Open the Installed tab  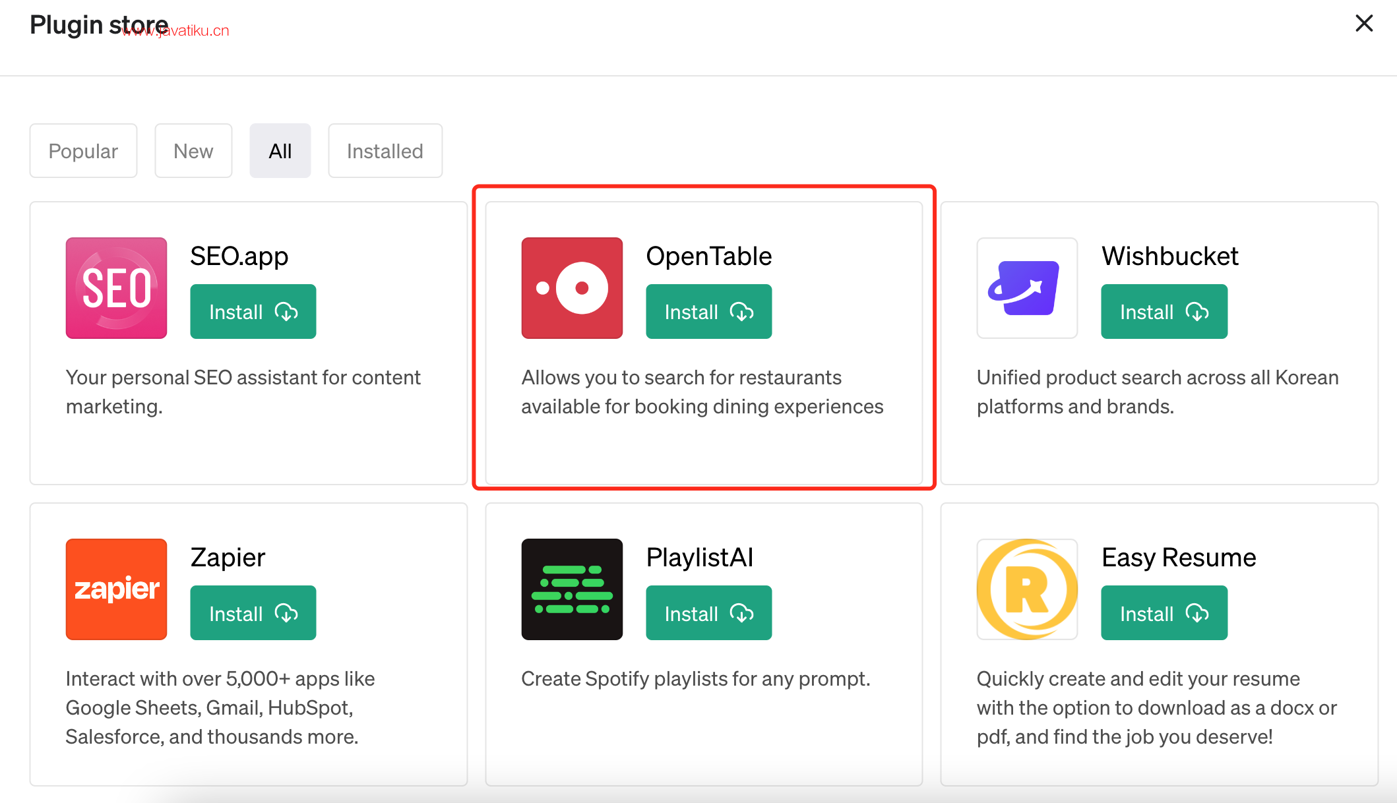coord(385,151)
